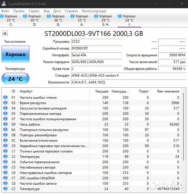Open the Диск menu
The width and height of the screenshot is (188, 194).
pos(57,11)
